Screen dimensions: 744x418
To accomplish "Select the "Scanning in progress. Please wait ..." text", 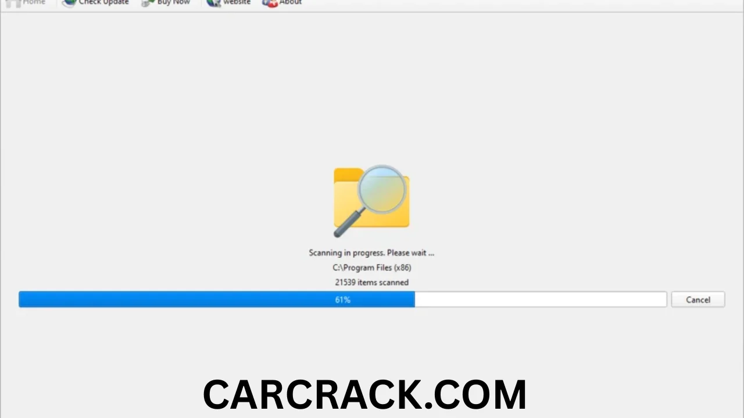I will point(371,253).
